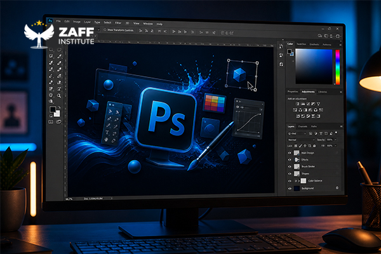
Task: Filter for shape layers icon
Action: point(326,133)
